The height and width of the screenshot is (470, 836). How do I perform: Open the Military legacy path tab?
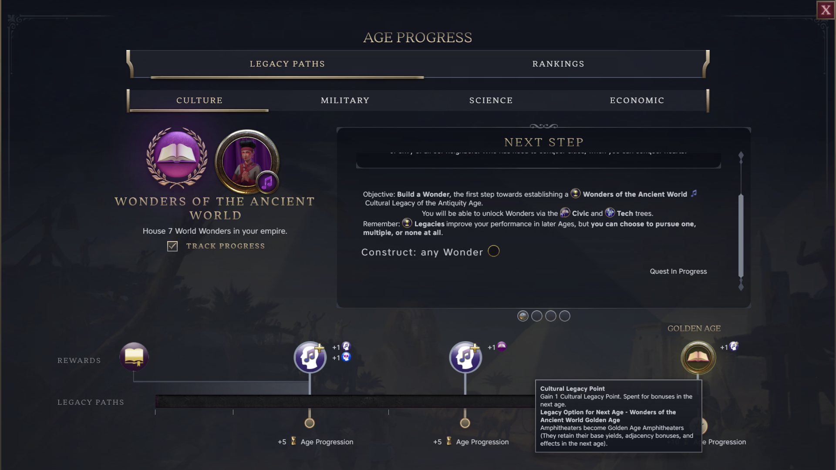[x=345, y=101]
